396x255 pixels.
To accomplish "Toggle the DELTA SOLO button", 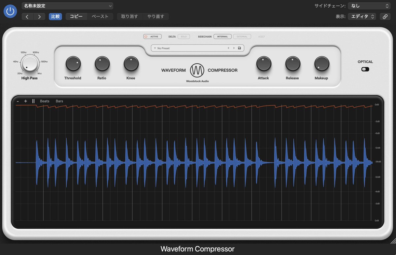I will click(x=184, y=37).
